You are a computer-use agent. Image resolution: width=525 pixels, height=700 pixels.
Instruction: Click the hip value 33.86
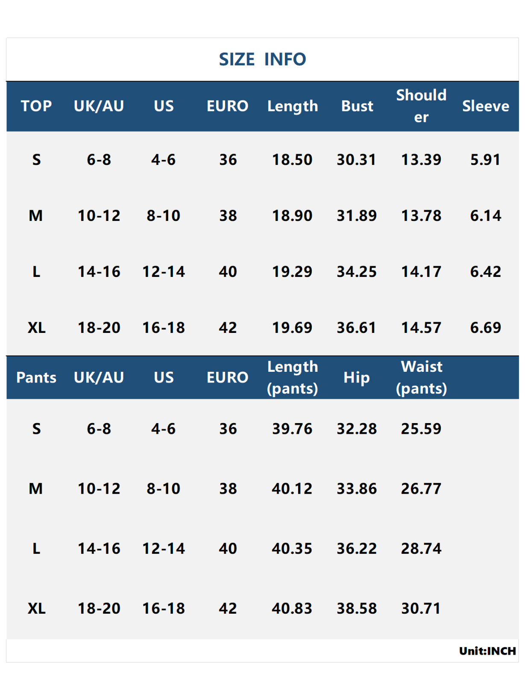357,488
